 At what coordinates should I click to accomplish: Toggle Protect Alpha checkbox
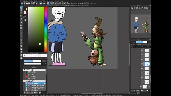[x=131, y=47]
